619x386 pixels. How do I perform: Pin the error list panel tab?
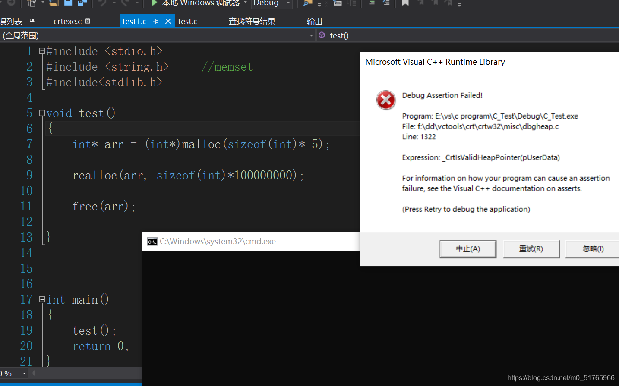32,21
